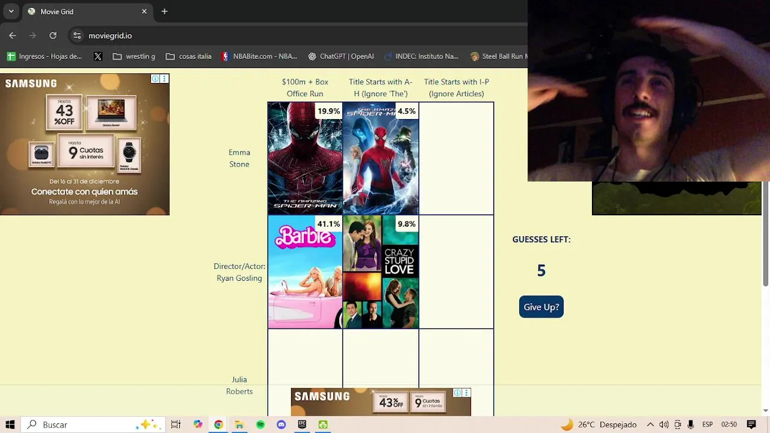Select empty Julia Roberts $100m box office cell
This screenshot has height=433, width=770.
[305, 358]
